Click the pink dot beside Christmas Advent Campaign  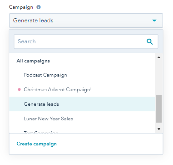[19, 89]
